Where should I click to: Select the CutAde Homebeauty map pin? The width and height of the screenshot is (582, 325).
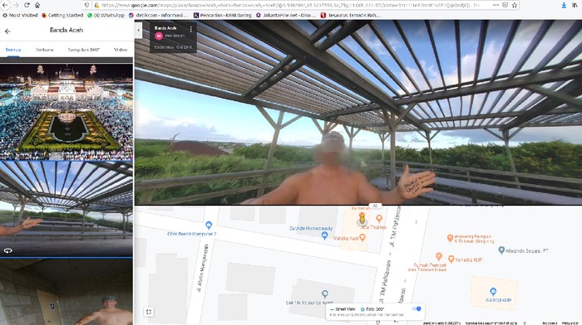(324, 235)
